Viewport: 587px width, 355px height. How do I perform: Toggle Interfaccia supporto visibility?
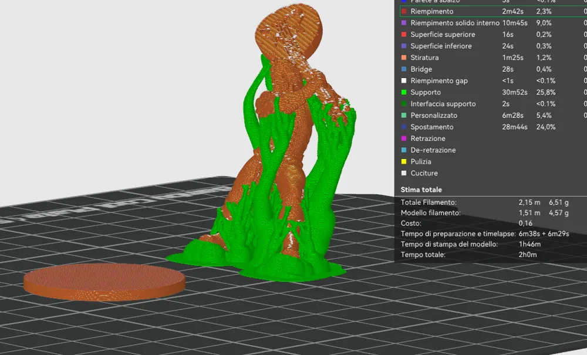pyautogui.click(x=443, y=104)
